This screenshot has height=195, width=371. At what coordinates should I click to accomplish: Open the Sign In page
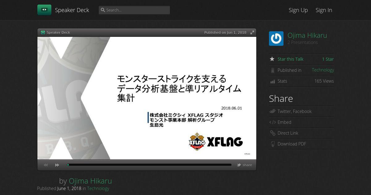(x=324, y=10)
